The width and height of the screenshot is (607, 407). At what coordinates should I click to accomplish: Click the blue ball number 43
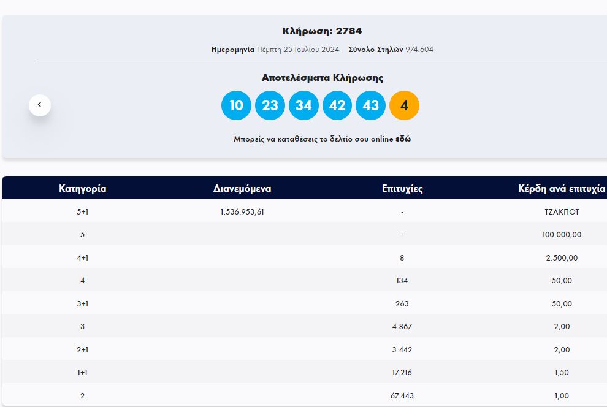point(371,105)
